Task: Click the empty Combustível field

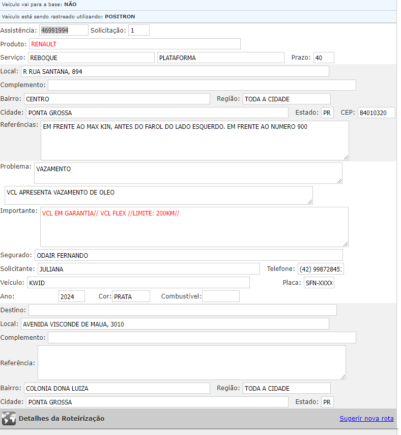Action: coord(221,296)
